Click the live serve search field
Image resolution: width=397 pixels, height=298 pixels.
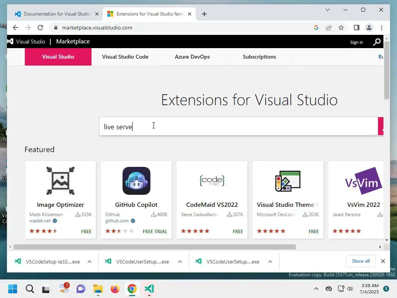(238, 126)
